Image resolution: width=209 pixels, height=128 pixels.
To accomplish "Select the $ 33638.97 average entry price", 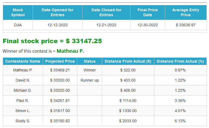I will point(186,25).
